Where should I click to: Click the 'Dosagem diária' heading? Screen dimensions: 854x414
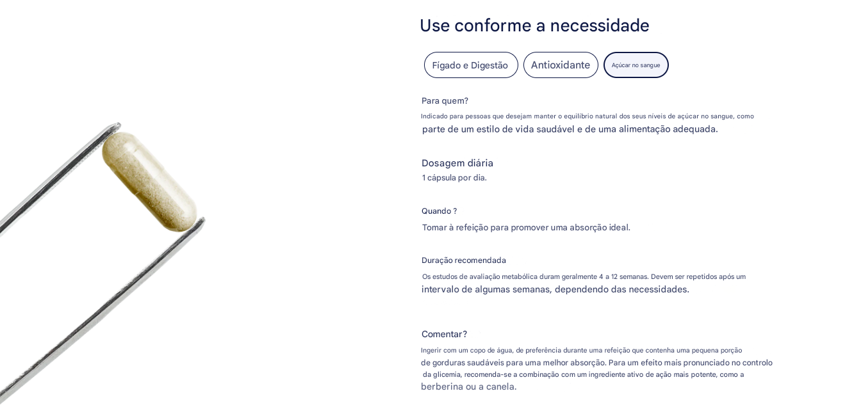click(x=457, y=163)
